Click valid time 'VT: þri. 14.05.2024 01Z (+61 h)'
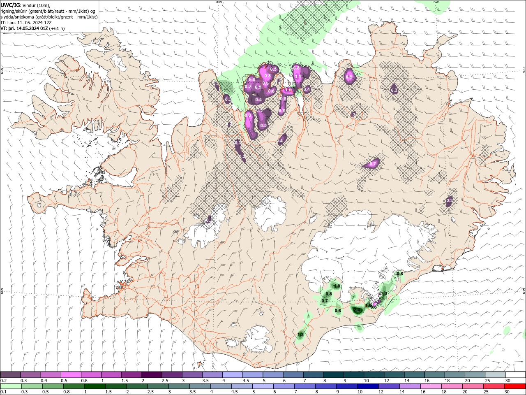 pos(33,28)
